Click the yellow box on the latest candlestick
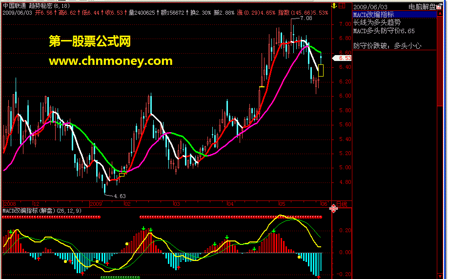Viewport: 449px width, 279px height. tap(321, 70)
